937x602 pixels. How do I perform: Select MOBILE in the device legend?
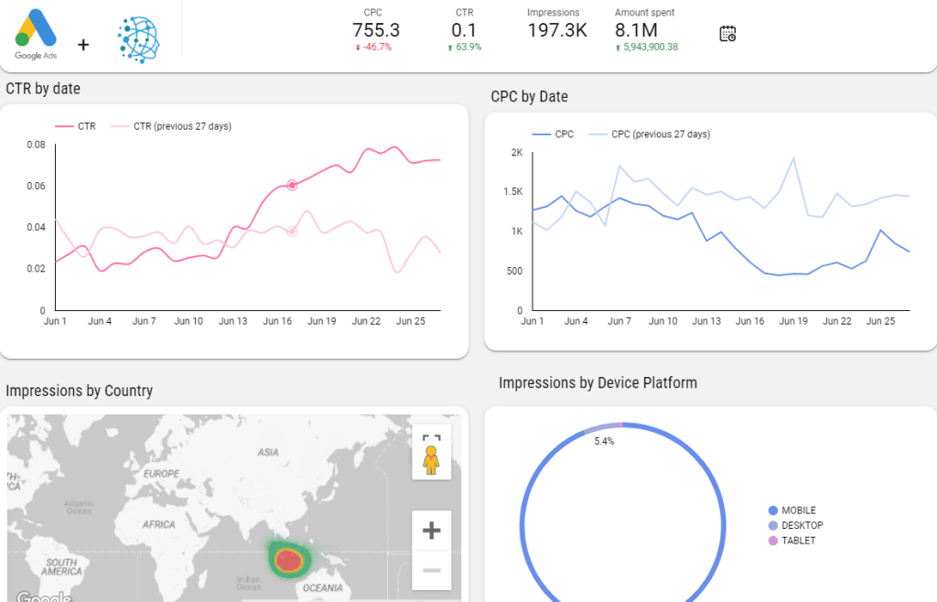797,511
